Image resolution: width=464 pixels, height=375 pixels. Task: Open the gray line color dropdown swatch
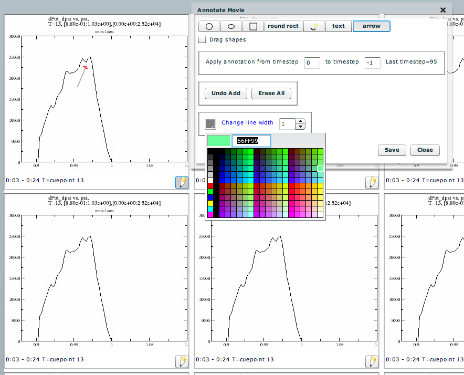pyautogui.click(x=210, y=123)
